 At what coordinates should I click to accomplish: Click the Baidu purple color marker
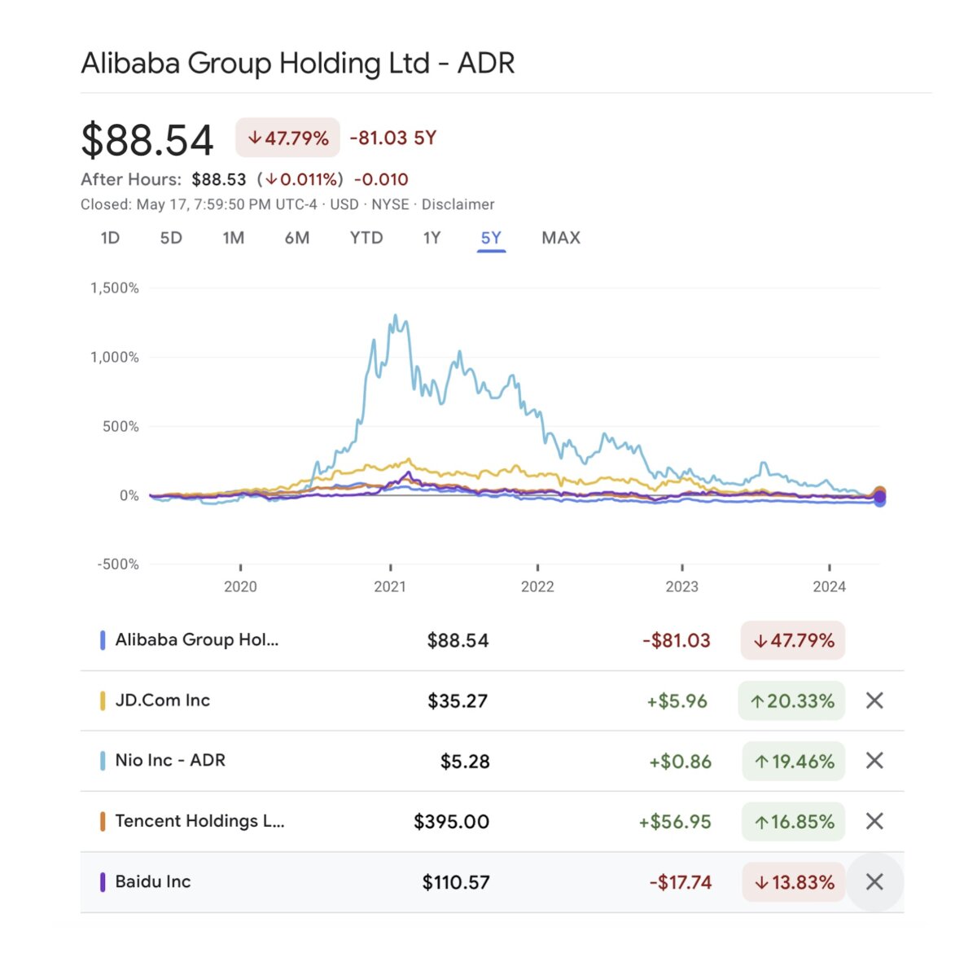click(x=103, y=881)
